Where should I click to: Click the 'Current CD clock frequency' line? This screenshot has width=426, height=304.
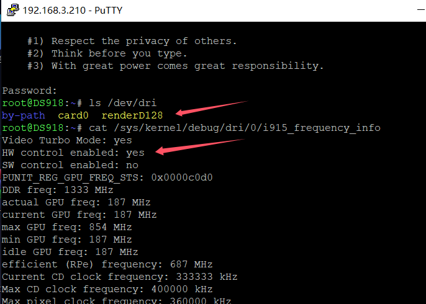tap(119, 277)
